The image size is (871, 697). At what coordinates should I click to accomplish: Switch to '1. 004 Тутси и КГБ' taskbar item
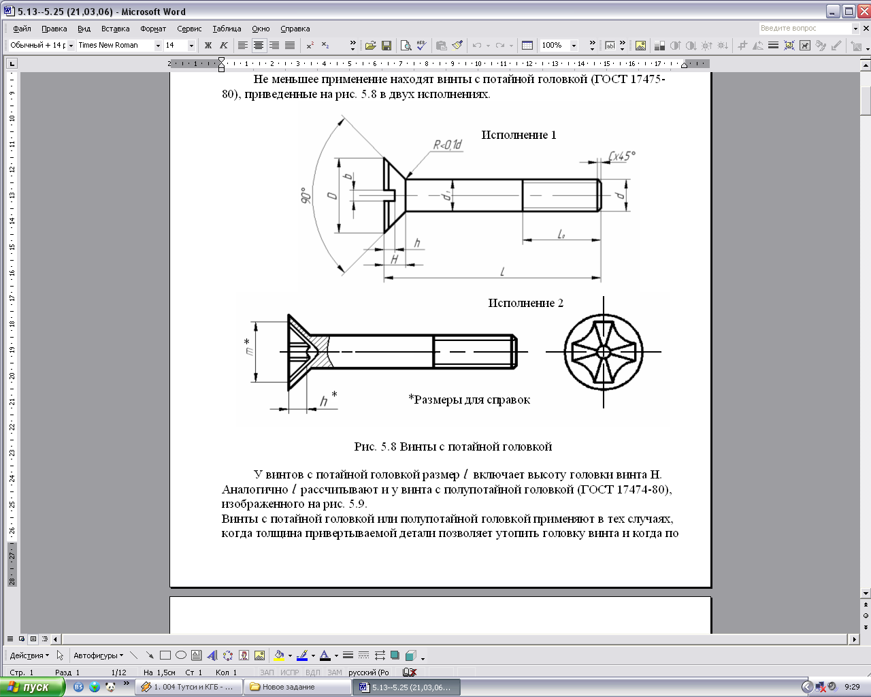[x=188, y=687]
